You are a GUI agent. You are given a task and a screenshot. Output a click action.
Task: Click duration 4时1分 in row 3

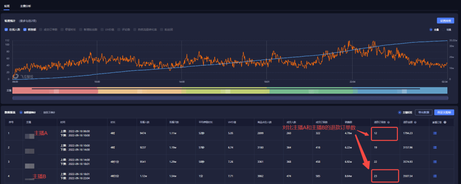pos(115,162)
